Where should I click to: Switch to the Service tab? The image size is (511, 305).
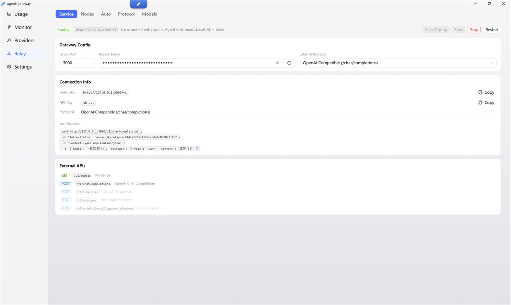(66, 14)
